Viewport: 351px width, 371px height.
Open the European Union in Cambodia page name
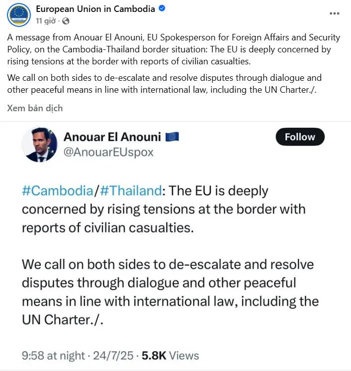pyautogui.click(x=96, y=9)
